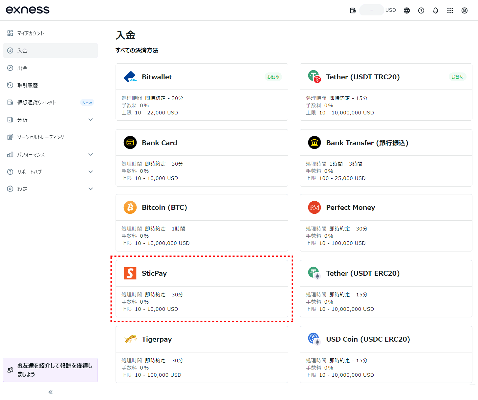The height and width of the screenshot is (400, 478).
Task: Choose USD Coin (USDC ERC20) deposit
Action: (x=386, y=354)
